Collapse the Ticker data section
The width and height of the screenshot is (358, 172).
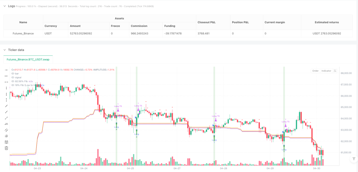4,50
